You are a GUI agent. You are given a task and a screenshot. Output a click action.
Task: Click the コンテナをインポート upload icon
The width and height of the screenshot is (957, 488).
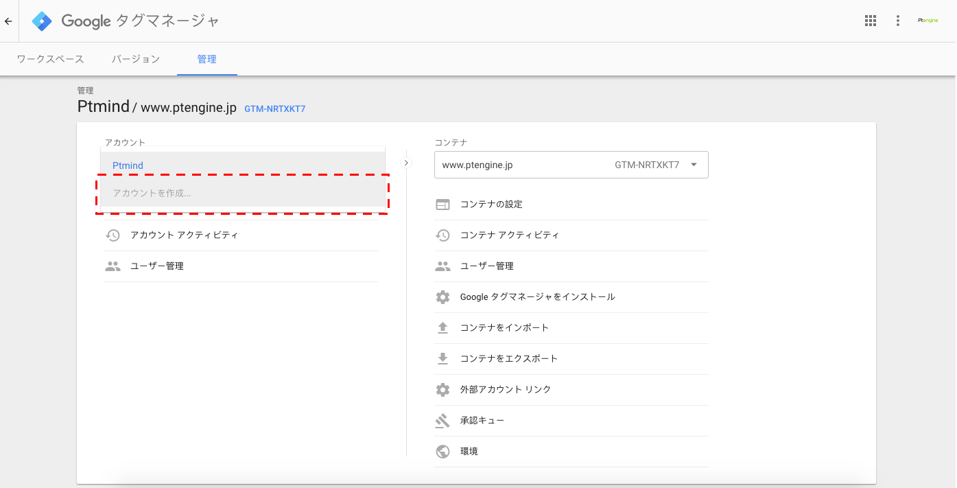pyautogui.click(x=442, y=328)
